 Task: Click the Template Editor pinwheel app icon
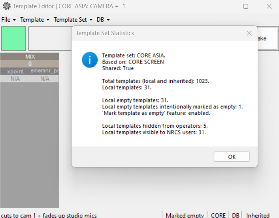click(6, 6)
